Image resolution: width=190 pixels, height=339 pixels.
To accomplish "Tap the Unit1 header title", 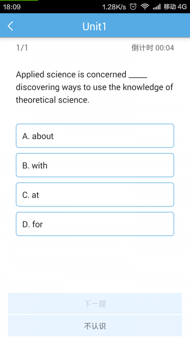I will pyautogui.click(x=94, y=26).
